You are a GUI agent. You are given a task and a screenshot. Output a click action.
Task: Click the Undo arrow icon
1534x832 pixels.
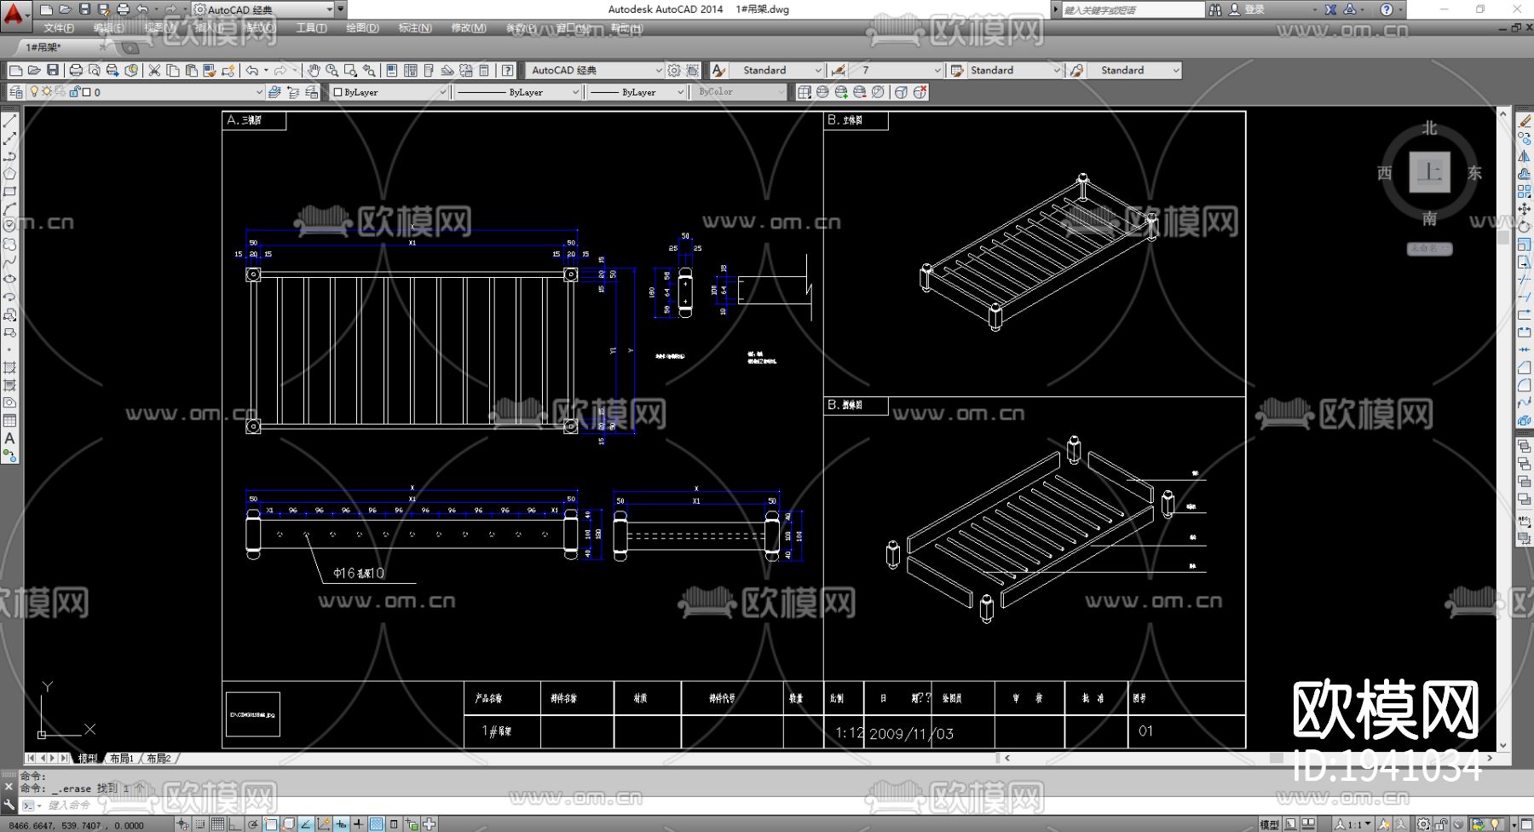[x=252, y=70]
